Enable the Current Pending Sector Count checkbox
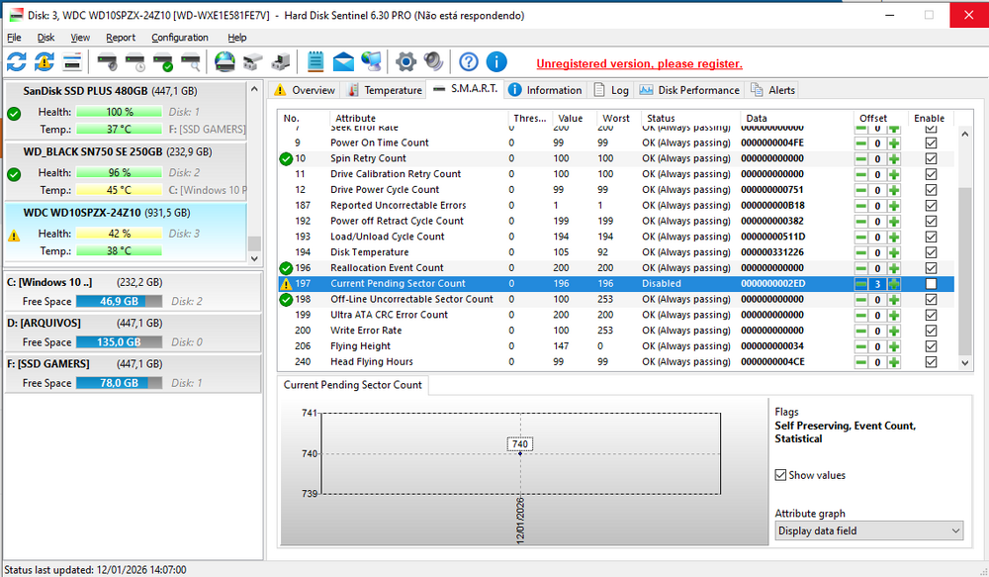 coord(930,284)
